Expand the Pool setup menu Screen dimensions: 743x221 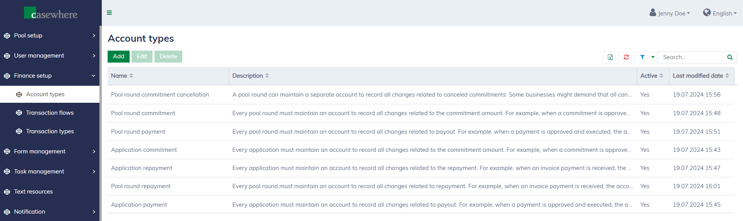coord(50,36)
